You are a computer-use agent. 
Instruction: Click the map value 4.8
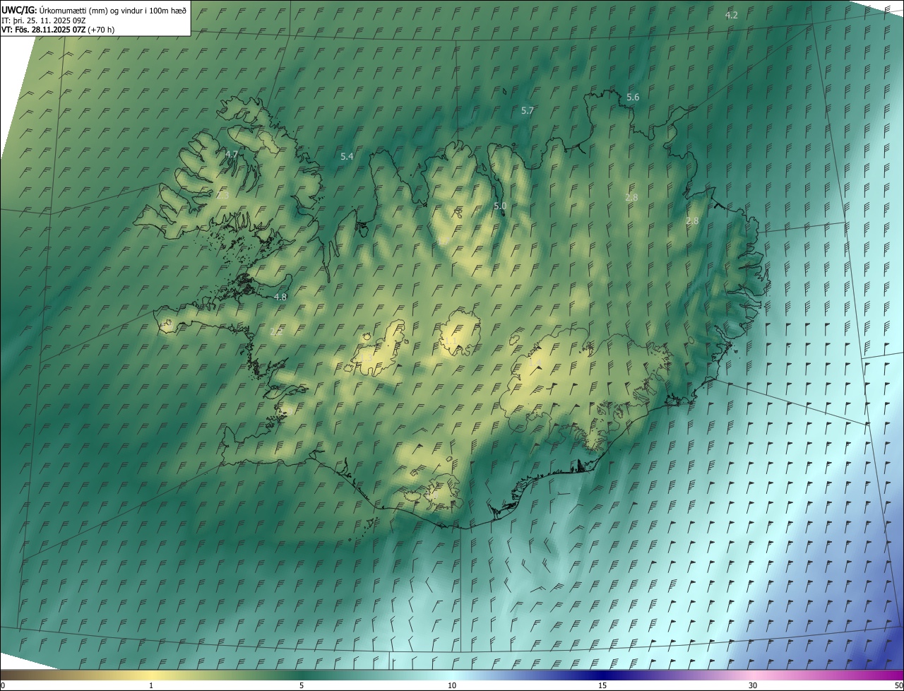280,297
